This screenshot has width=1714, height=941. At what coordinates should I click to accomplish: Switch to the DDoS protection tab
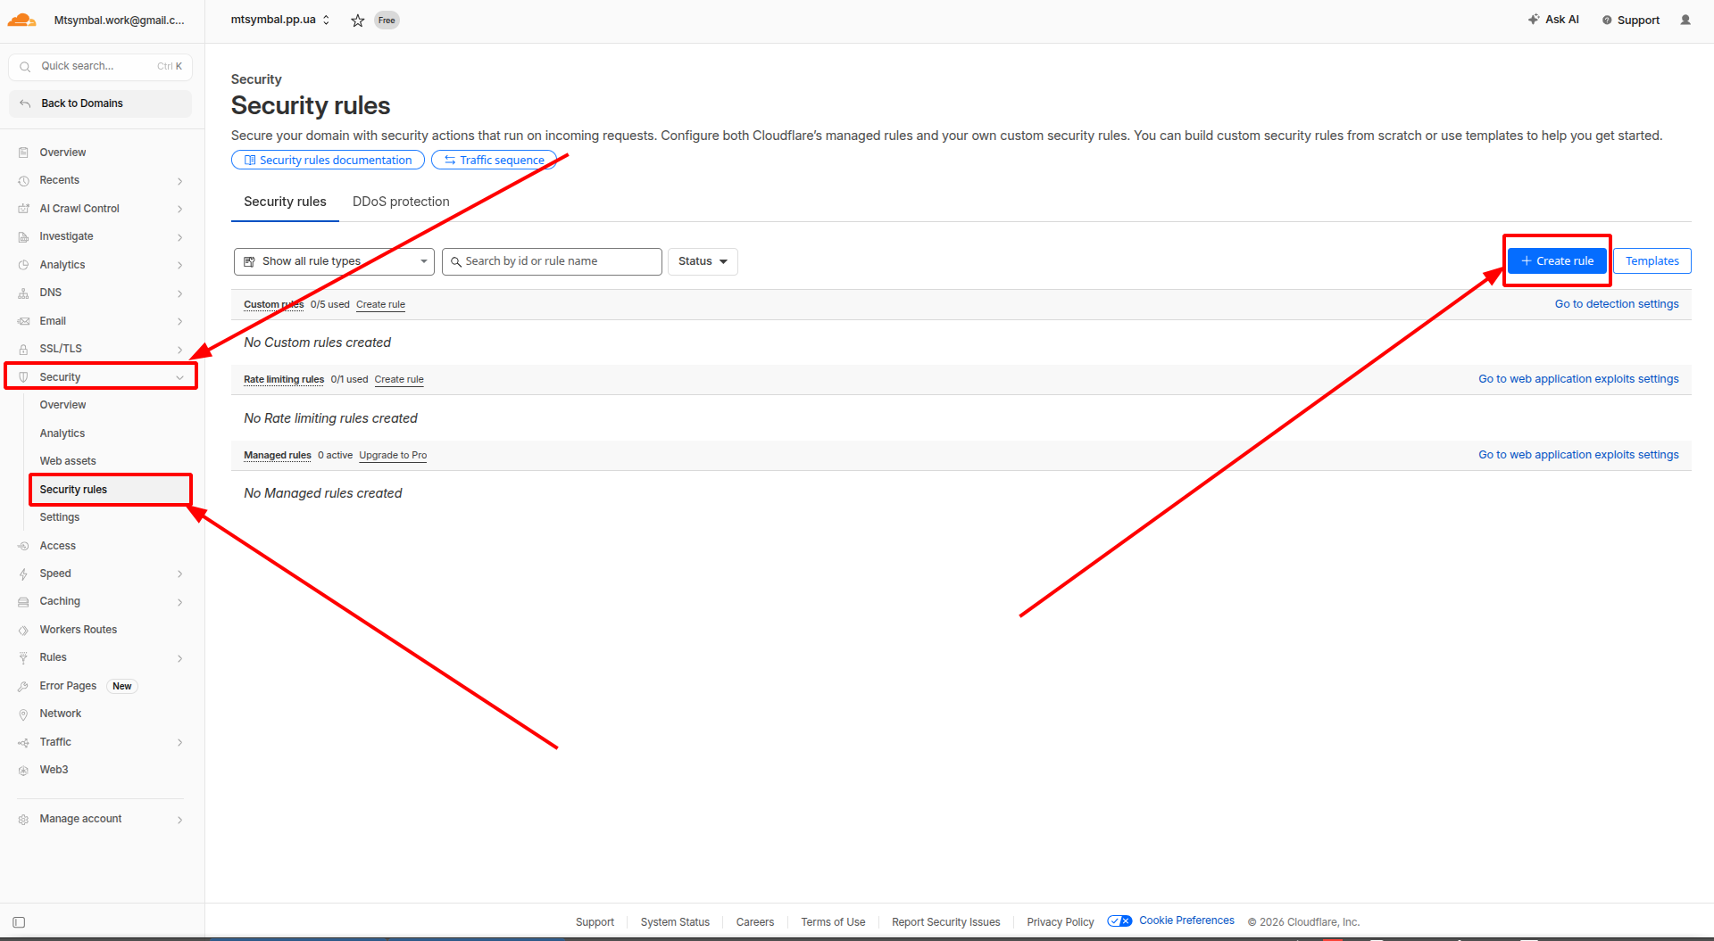[x=401, y=202]
